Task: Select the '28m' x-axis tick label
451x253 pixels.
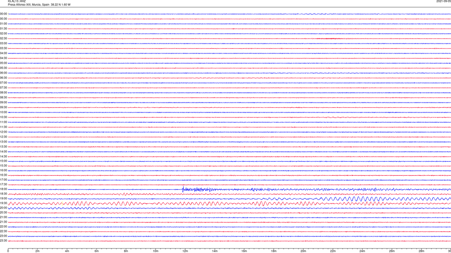Action: coord(421,251)
